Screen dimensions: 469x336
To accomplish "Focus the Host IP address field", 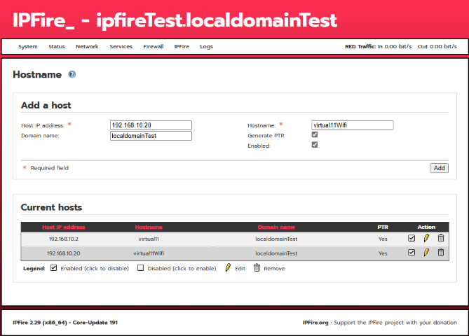I will coord(151,125).
